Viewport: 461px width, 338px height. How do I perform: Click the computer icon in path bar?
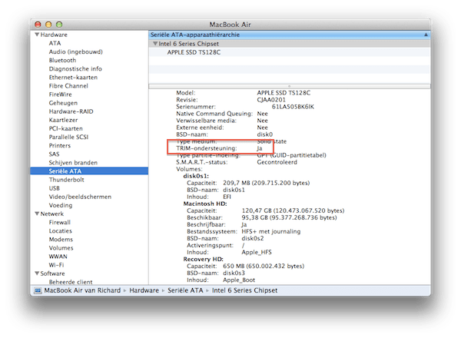(38, 290)
